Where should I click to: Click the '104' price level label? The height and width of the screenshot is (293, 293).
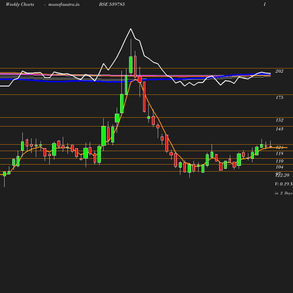(280, 167)
